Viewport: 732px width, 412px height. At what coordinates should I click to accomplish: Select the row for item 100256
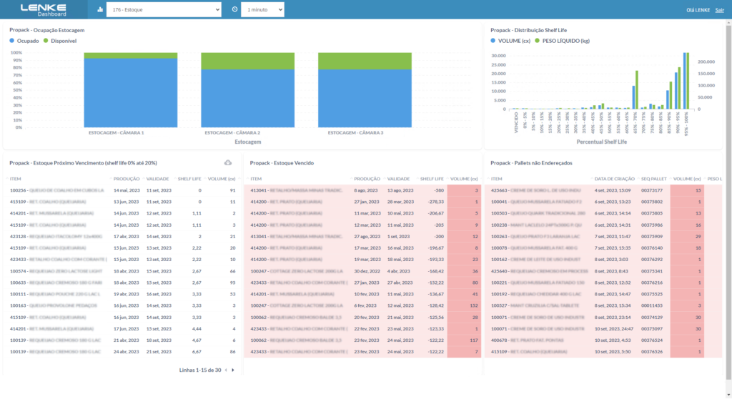(123, 190)
